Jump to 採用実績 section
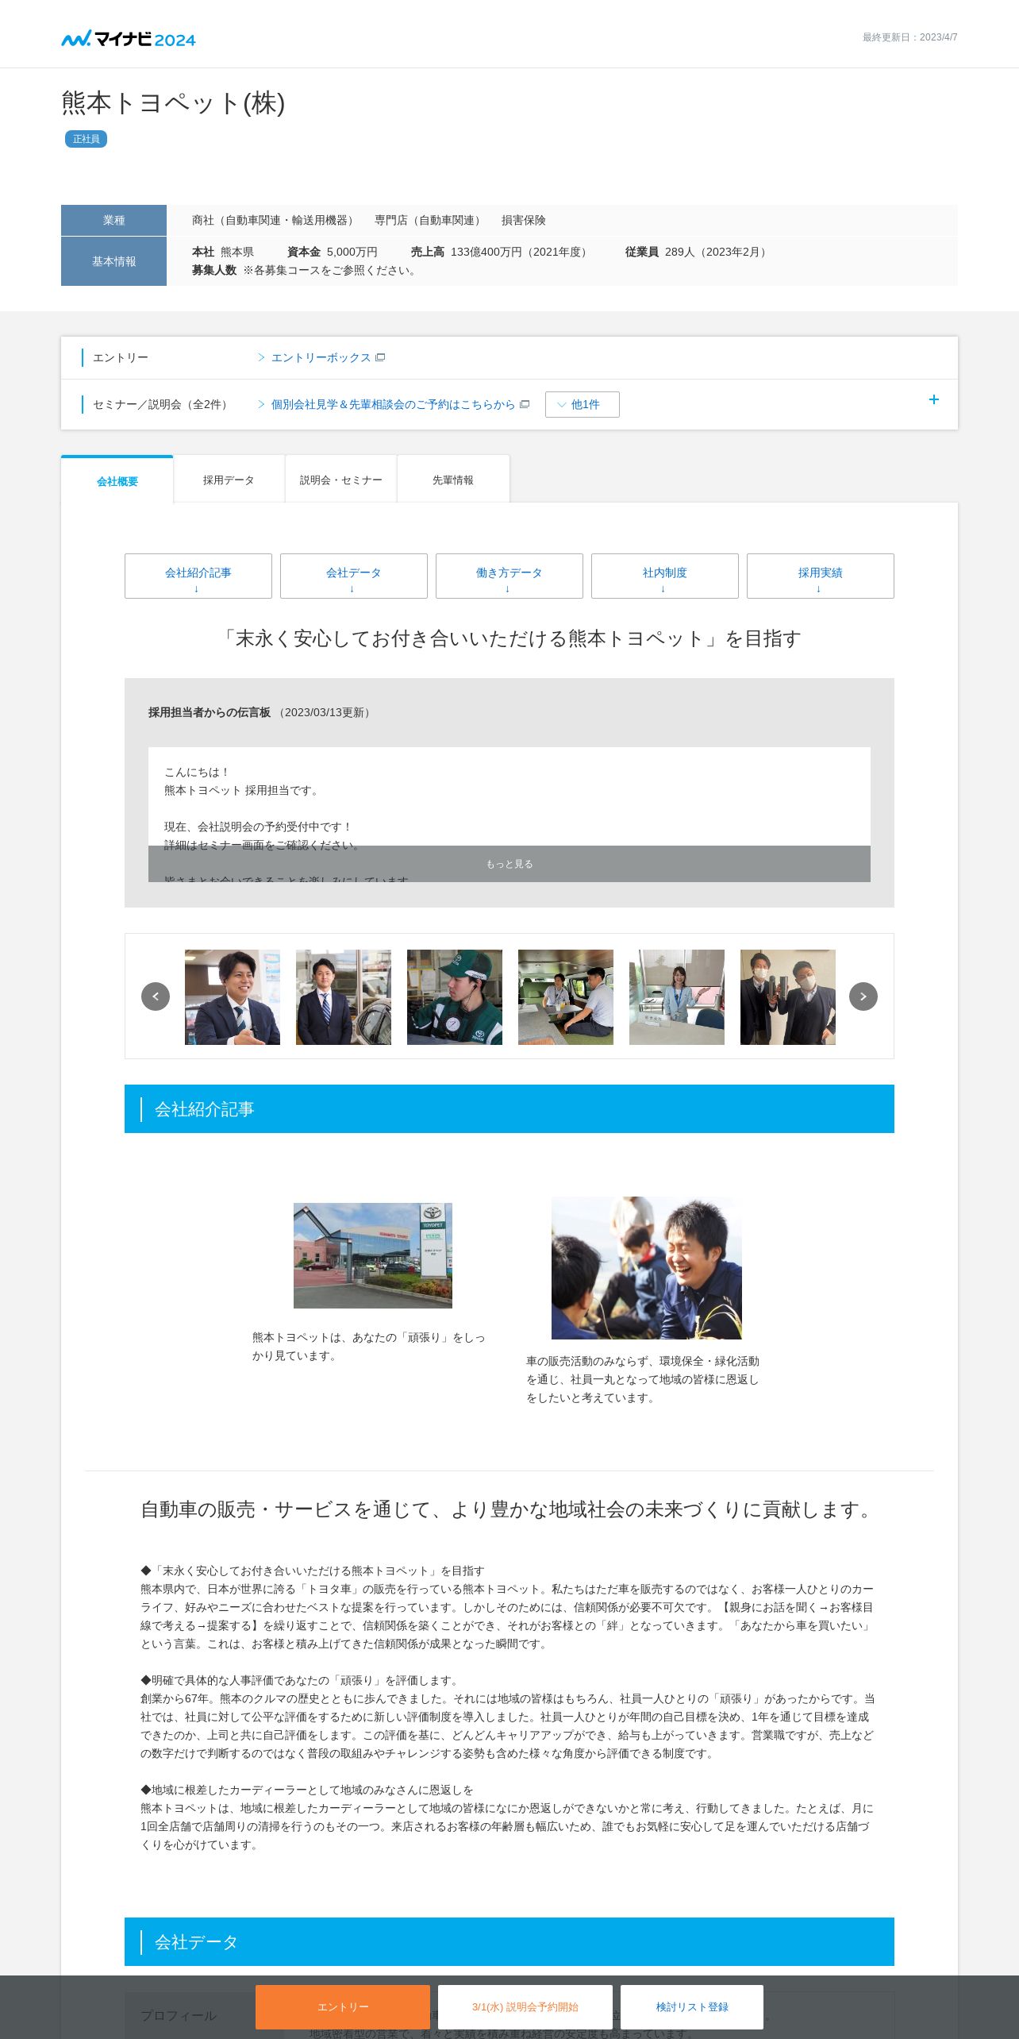The width and height of the screenshot is (1019, 2039). (x=821, y=576)
